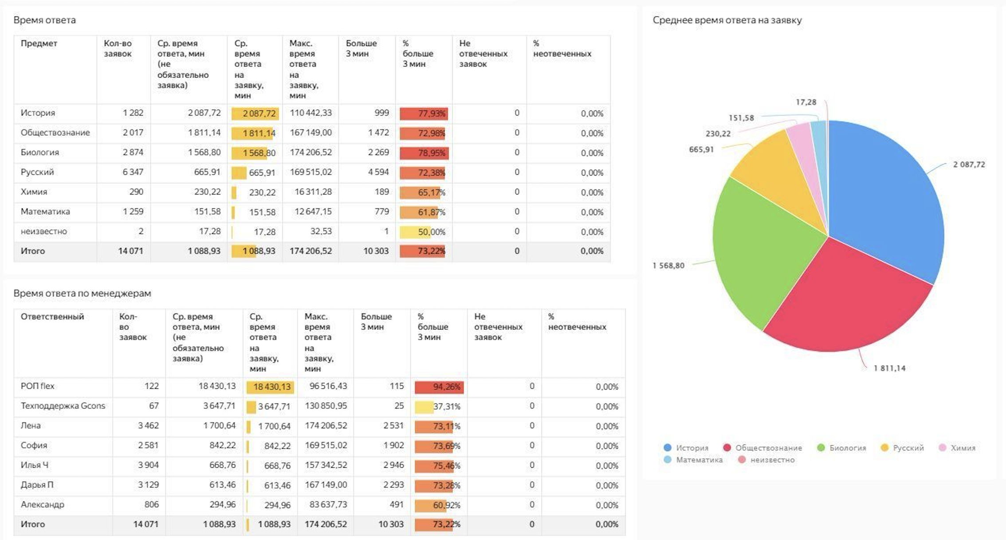Click the 77,93% История percentage cell
1006x540 pixels.
click(x=424, y=113)
